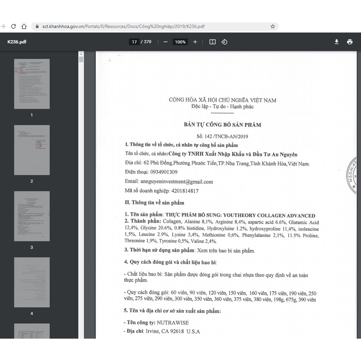Select page 3 thumbnail
Screen dimensions: 361x361
[x=32, y=216]
